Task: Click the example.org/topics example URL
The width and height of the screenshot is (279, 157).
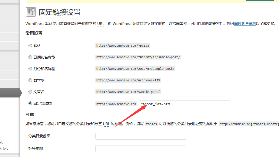Action: 249,124
